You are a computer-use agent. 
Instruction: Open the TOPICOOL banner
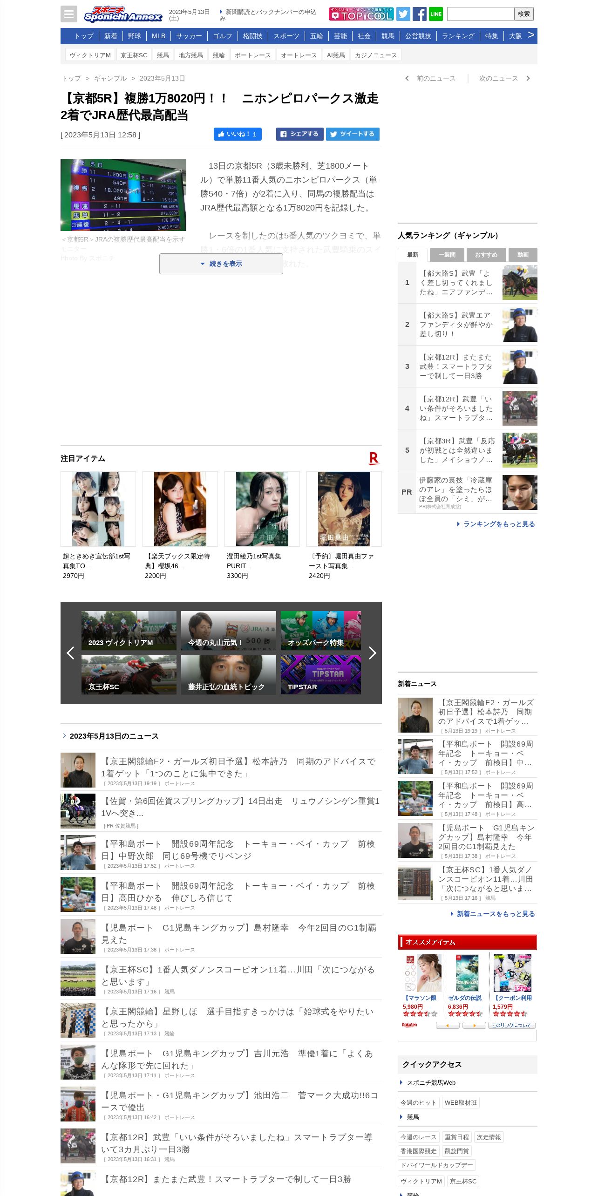361,14
